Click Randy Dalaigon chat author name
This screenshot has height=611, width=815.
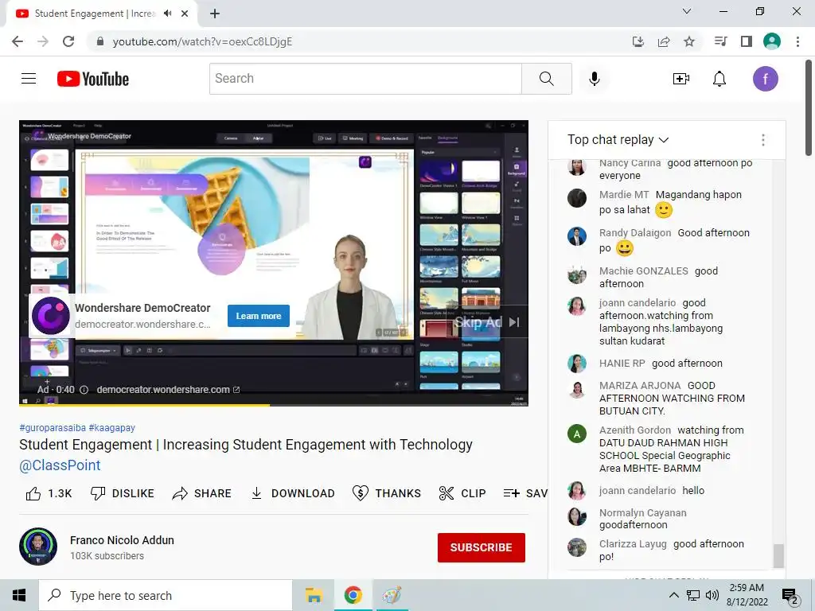(x=634, y=233)
